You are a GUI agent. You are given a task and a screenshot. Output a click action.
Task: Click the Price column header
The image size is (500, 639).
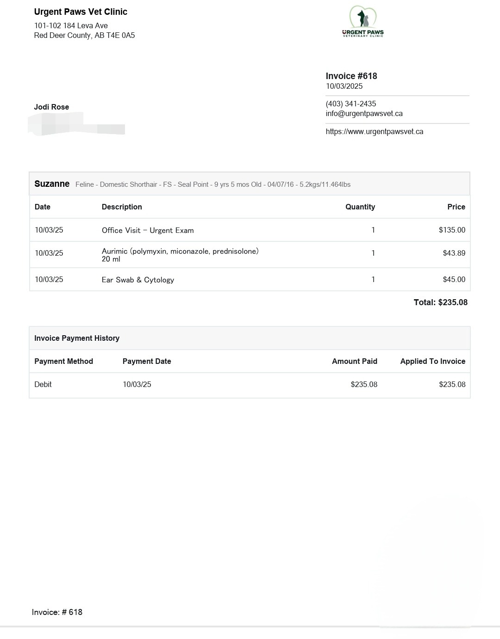click(456, 207)
